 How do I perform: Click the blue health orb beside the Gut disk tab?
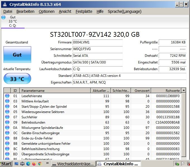point(3,17)
